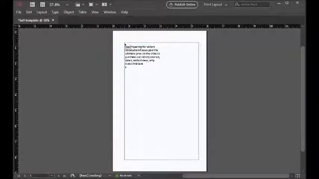Open the Type menu
Screen dimensions: 319x179
(x=55, y=12)
